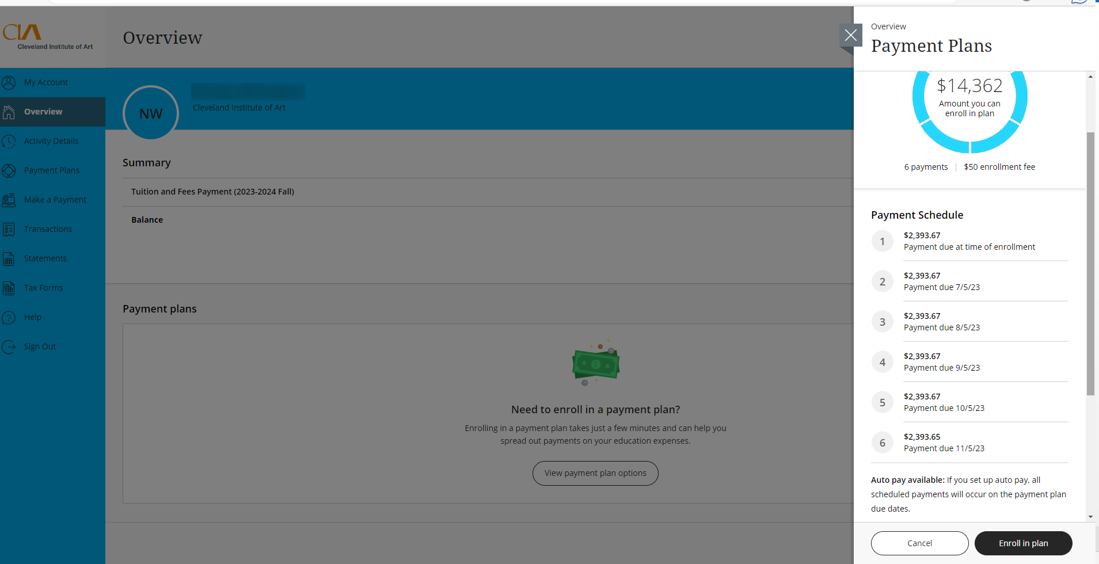Click the Enroll in plan button
The width and height of the screenshot is (1099, 564).
1023,543
